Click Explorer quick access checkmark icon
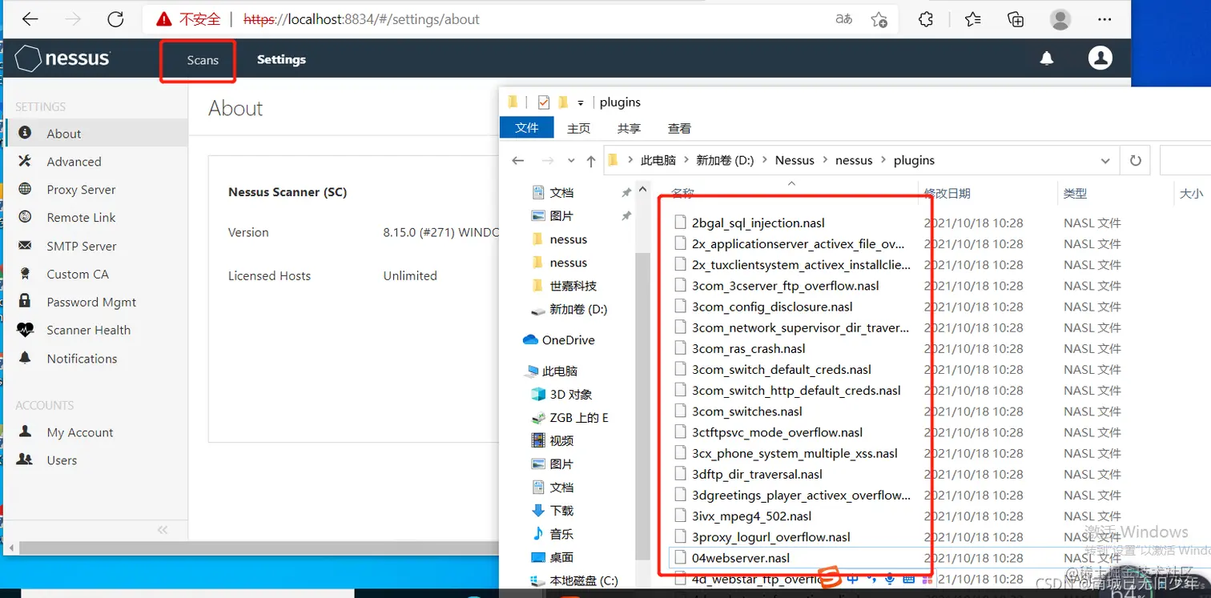This screenshot has width=1211, height=598. (544, 102)
